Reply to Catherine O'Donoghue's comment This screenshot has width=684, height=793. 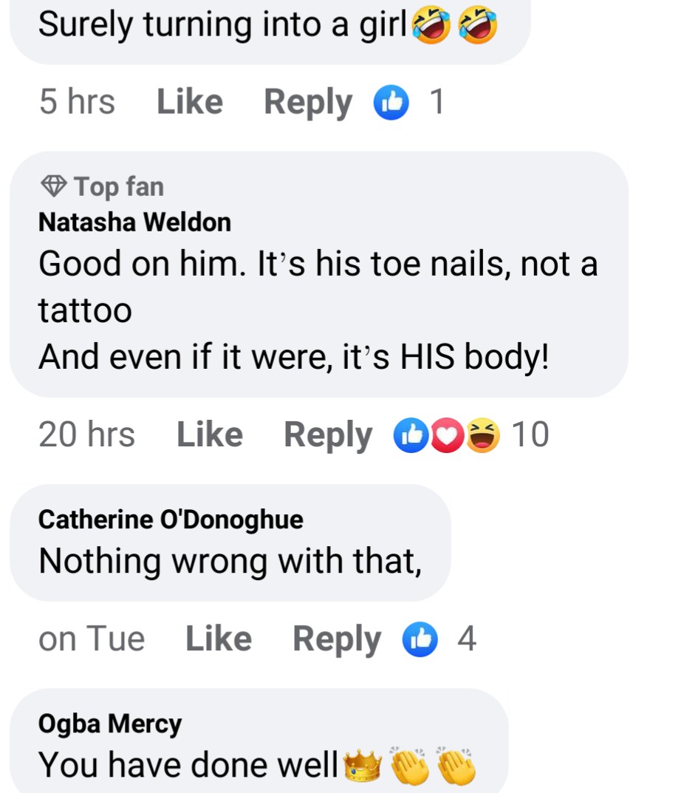337,639
